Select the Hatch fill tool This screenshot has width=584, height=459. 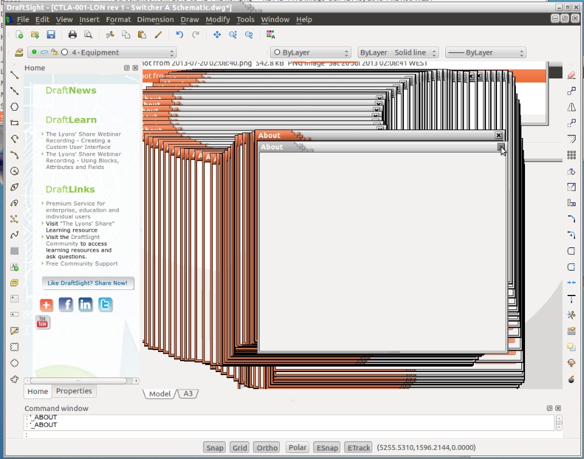[x=15, y=251]
